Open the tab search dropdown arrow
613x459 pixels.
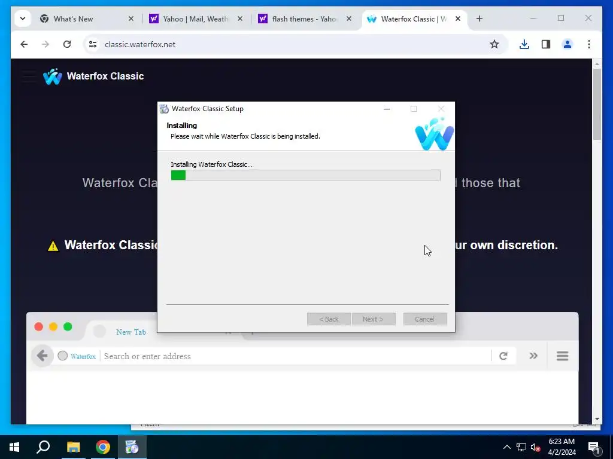point(23,19)
